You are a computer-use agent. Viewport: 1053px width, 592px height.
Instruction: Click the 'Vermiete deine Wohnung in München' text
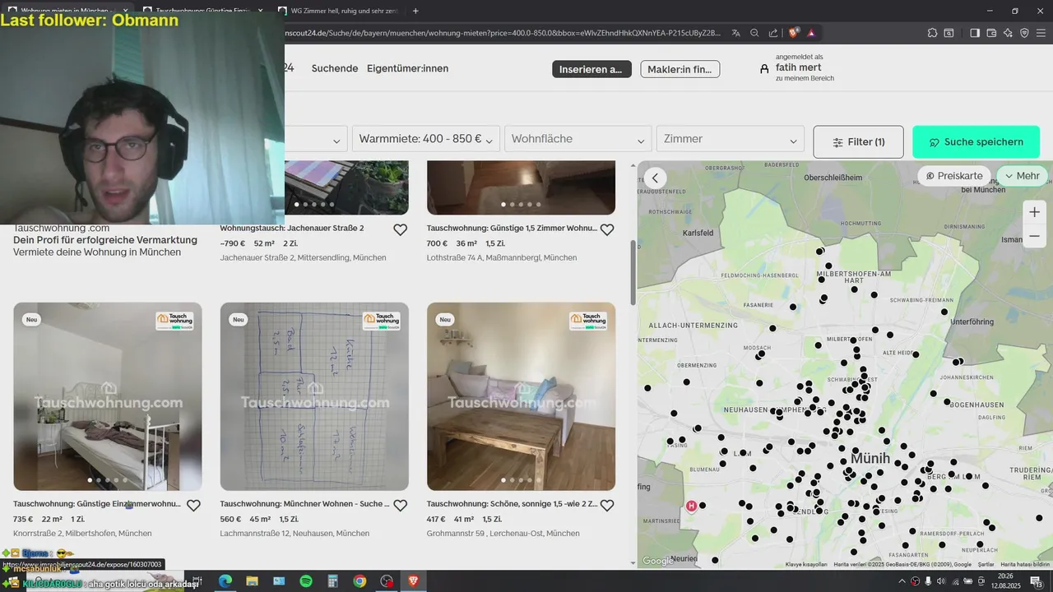coord(97,252)
